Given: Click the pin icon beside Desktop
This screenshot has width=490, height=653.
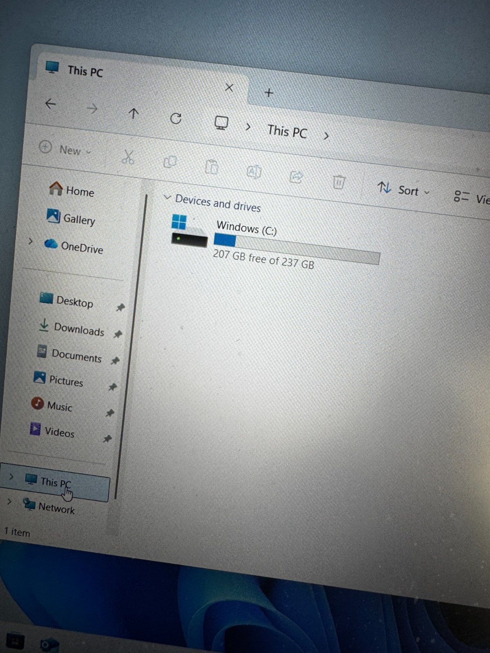Looking at the screenshot, I should tap(120, 307).
